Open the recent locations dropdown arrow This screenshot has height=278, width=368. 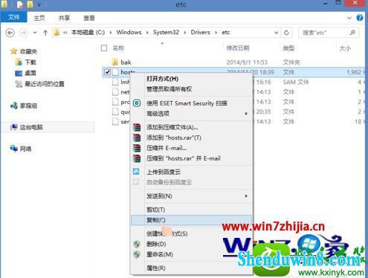click(x=35, y=33)
